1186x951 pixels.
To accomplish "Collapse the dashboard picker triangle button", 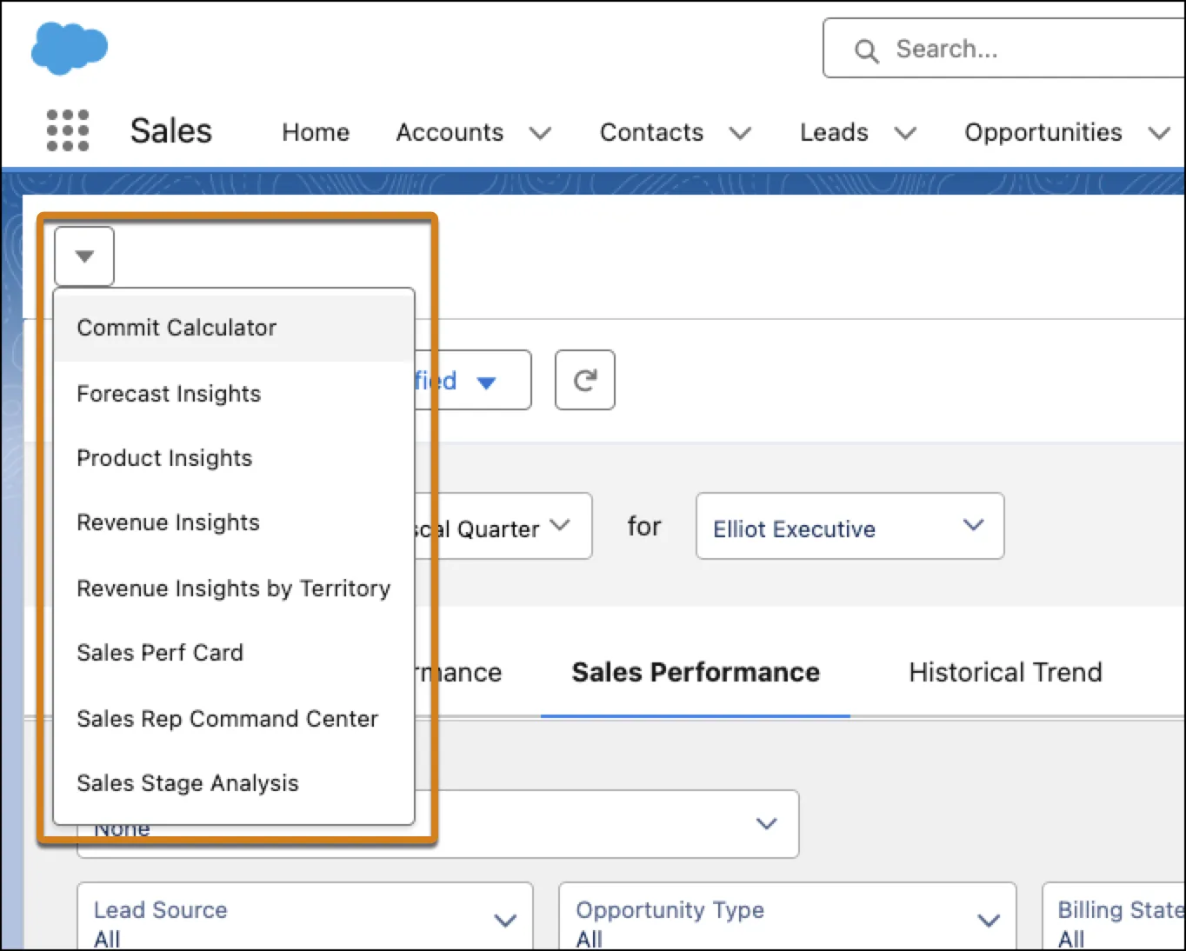I will click(84, 256).
